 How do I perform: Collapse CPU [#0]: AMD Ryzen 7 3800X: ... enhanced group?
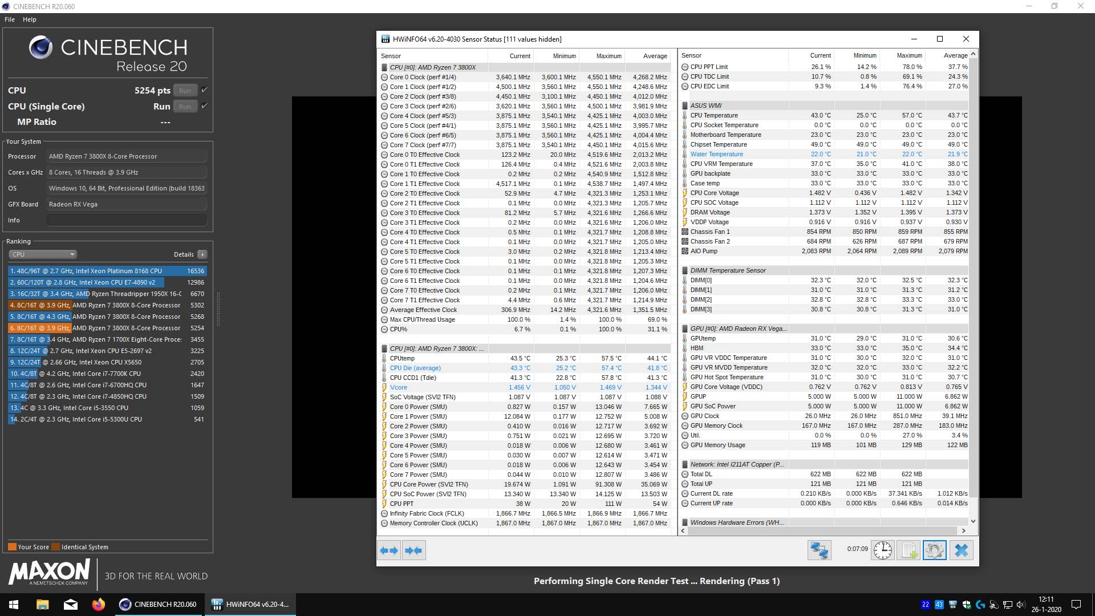coord(384,348)
